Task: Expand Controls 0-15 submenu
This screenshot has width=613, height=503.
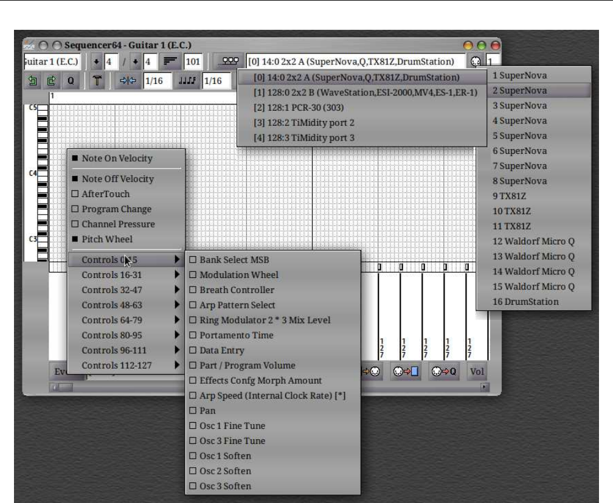Action: click(126, 260)
